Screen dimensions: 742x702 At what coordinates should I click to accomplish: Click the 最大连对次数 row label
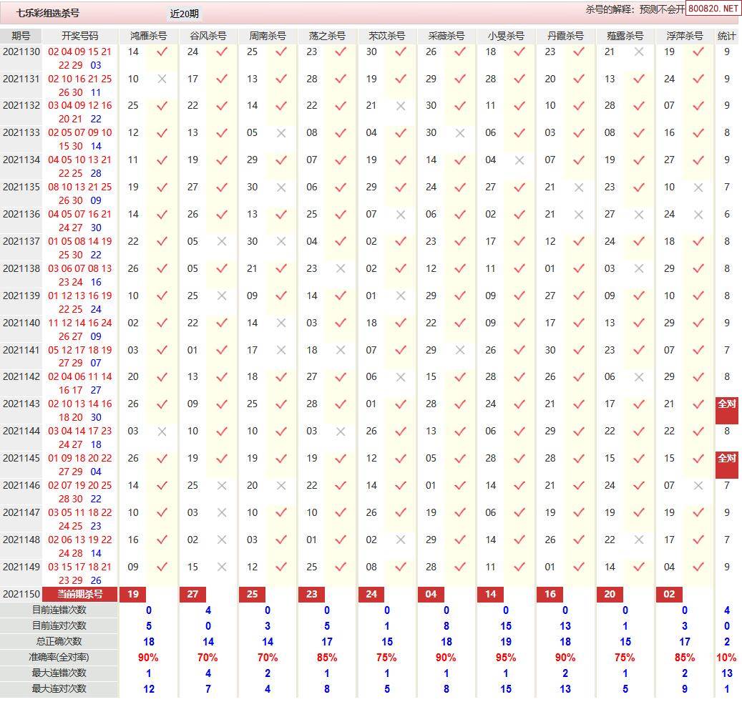(x=59, y=688)
